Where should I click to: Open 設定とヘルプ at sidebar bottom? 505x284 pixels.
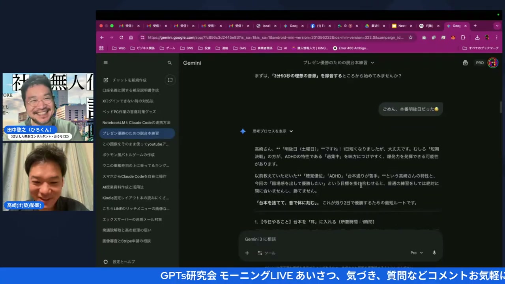point(123,262)
